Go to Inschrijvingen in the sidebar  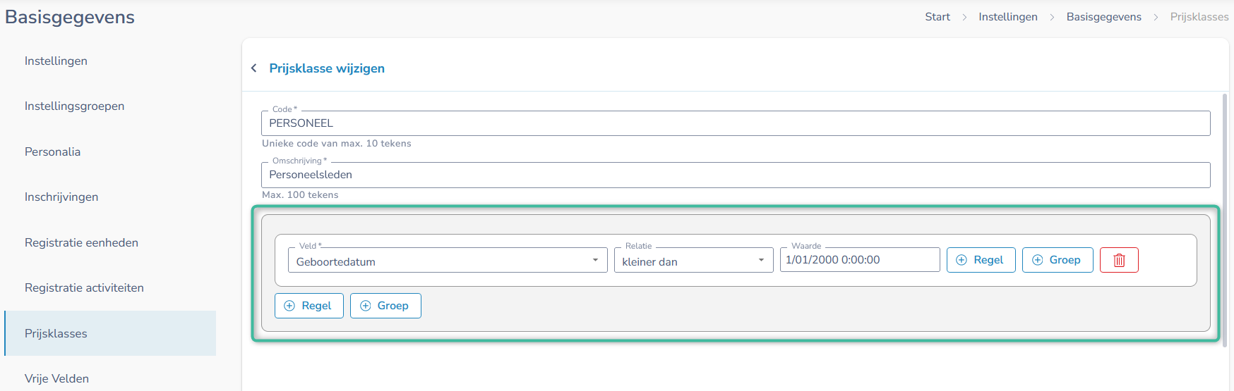pos(61,197)
